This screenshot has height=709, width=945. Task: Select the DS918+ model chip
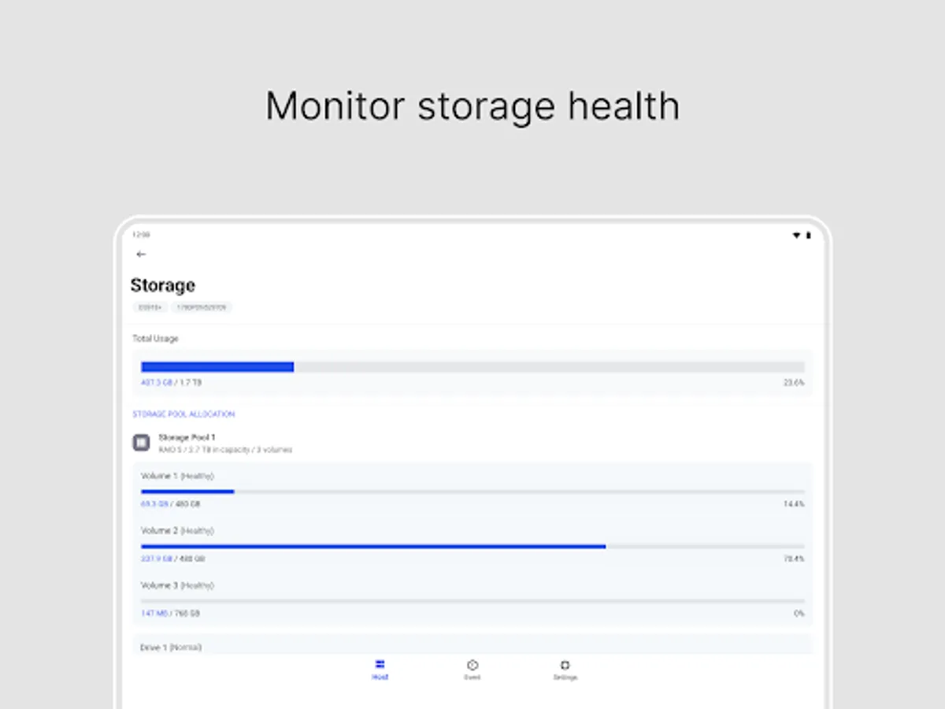(150, 307)
